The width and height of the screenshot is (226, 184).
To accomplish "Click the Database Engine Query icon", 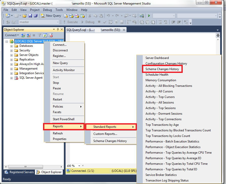I will click(x=66, y=15).
